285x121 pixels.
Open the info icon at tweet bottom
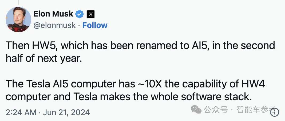point(275,112)
